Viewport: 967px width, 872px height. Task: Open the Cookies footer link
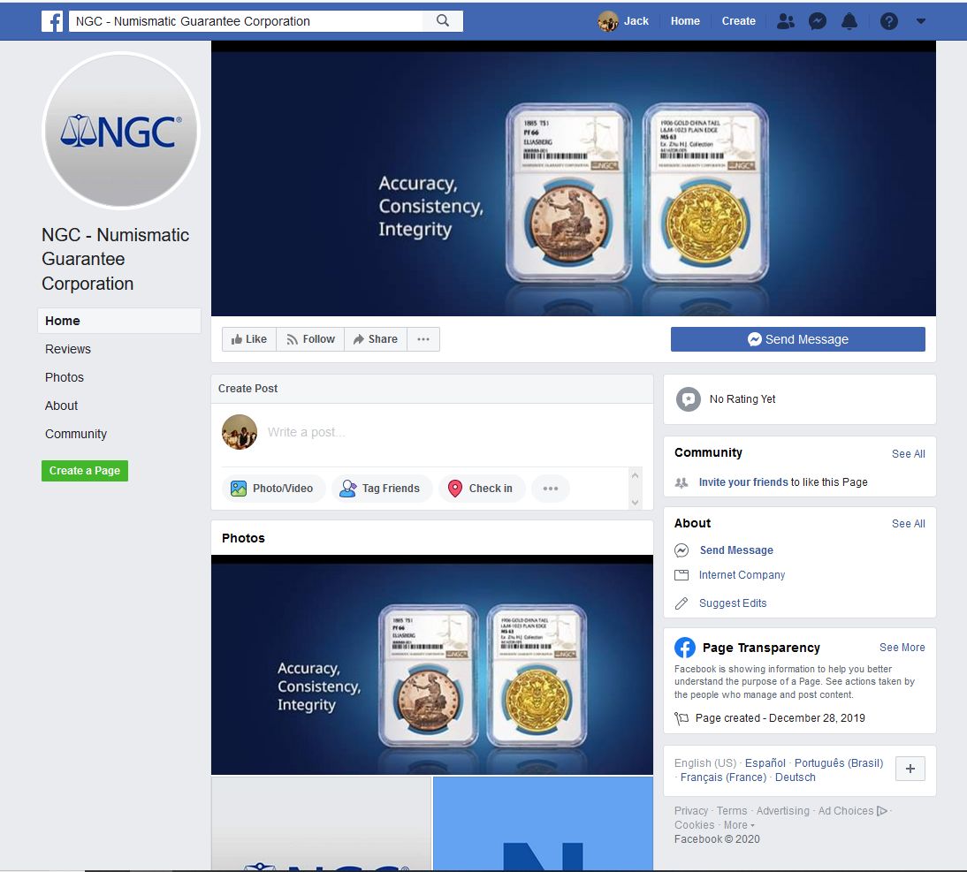pos(694,824)
